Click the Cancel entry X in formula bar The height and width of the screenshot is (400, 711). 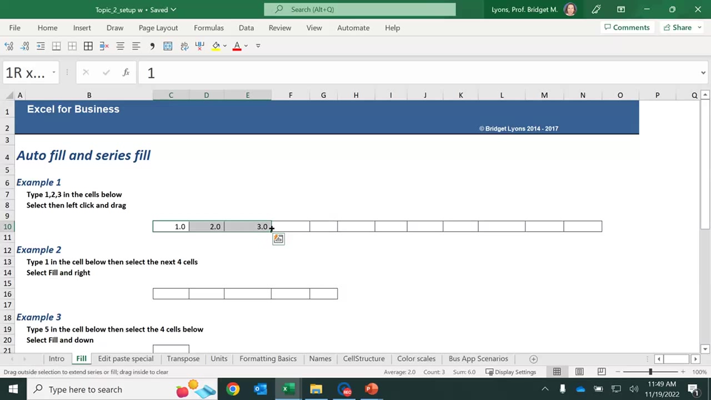(86, 73)
